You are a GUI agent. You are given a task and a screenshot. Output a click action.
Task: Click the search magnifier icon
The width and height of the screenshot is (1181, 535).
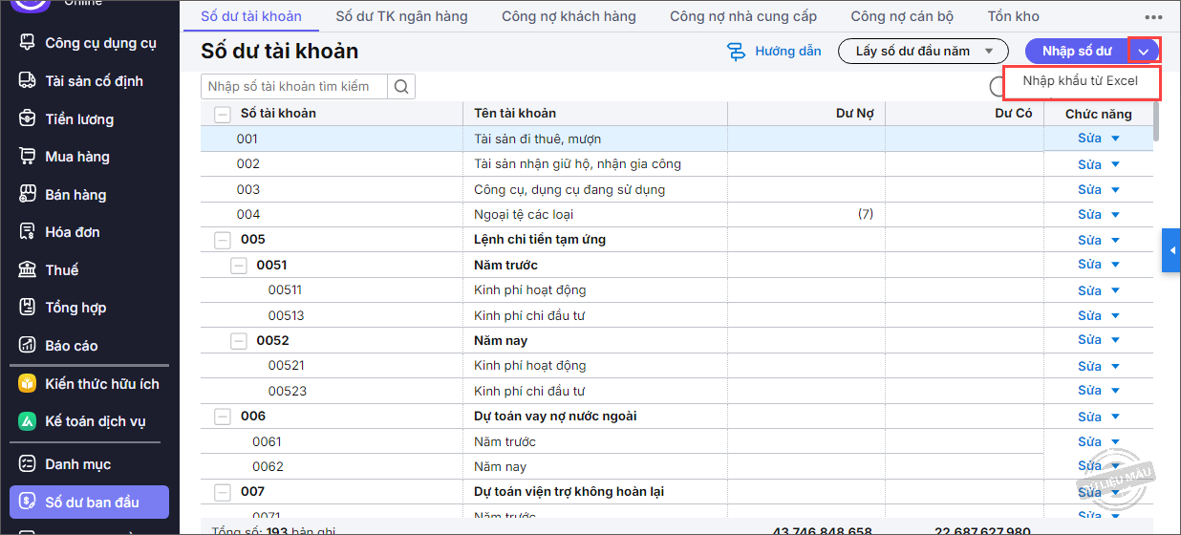[401, 87]
